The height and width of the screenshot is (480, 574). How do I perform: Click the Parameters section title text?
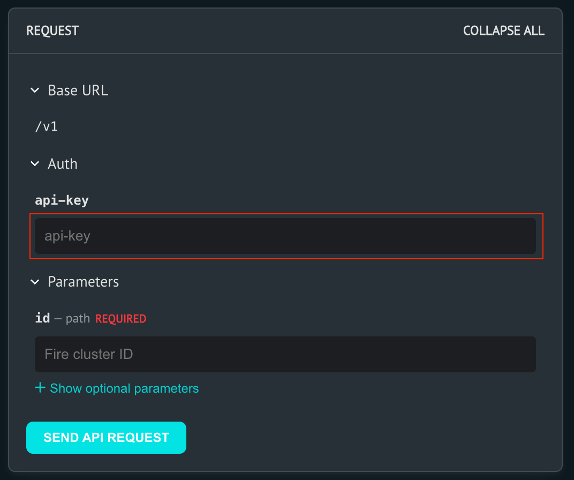83,282
